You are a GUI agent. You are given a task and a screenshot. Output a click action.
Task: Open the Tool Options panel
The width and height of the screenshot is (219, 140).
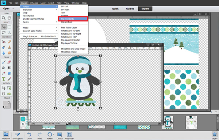click(x=18, y=136)
